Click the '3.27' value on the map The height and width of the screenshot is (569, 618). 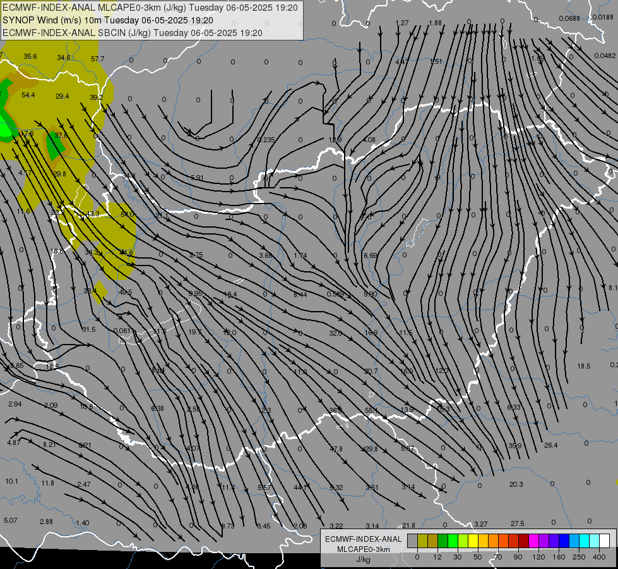click(481, 524)
